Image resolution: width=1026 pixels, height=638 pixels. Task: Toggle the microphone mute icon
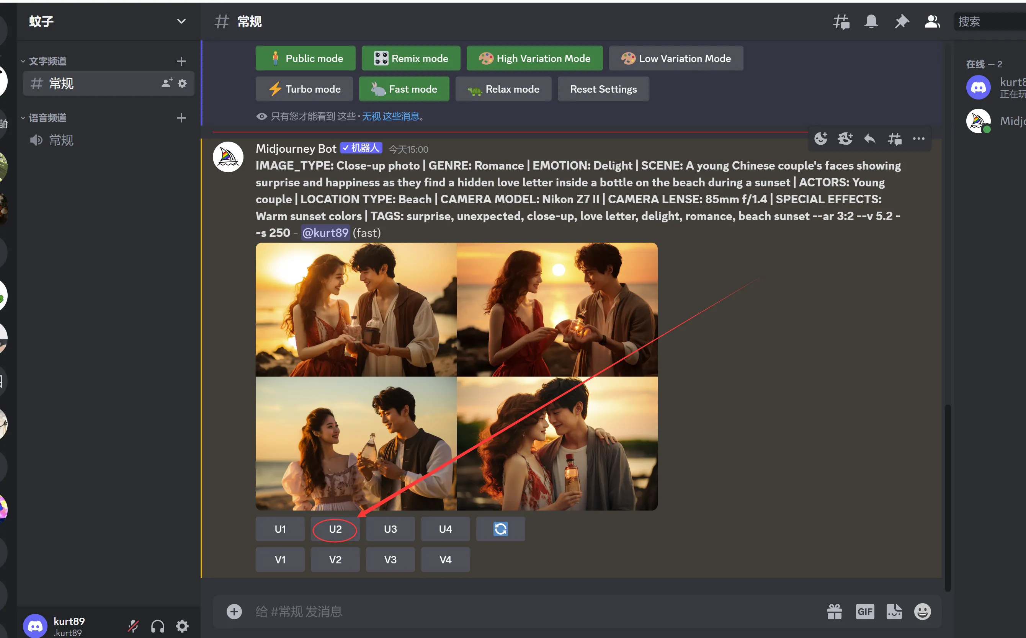click(x=133, y=626)
